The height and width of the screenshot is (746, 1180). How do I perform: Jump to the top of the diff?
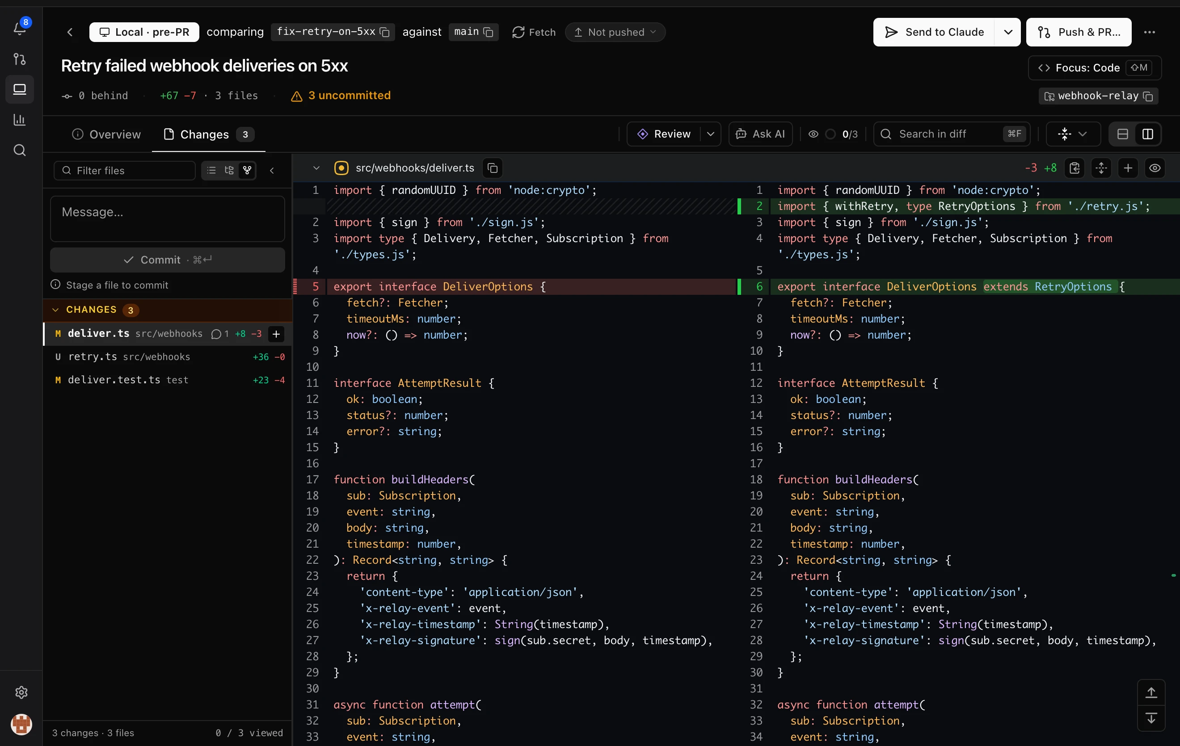point(1151,692)
